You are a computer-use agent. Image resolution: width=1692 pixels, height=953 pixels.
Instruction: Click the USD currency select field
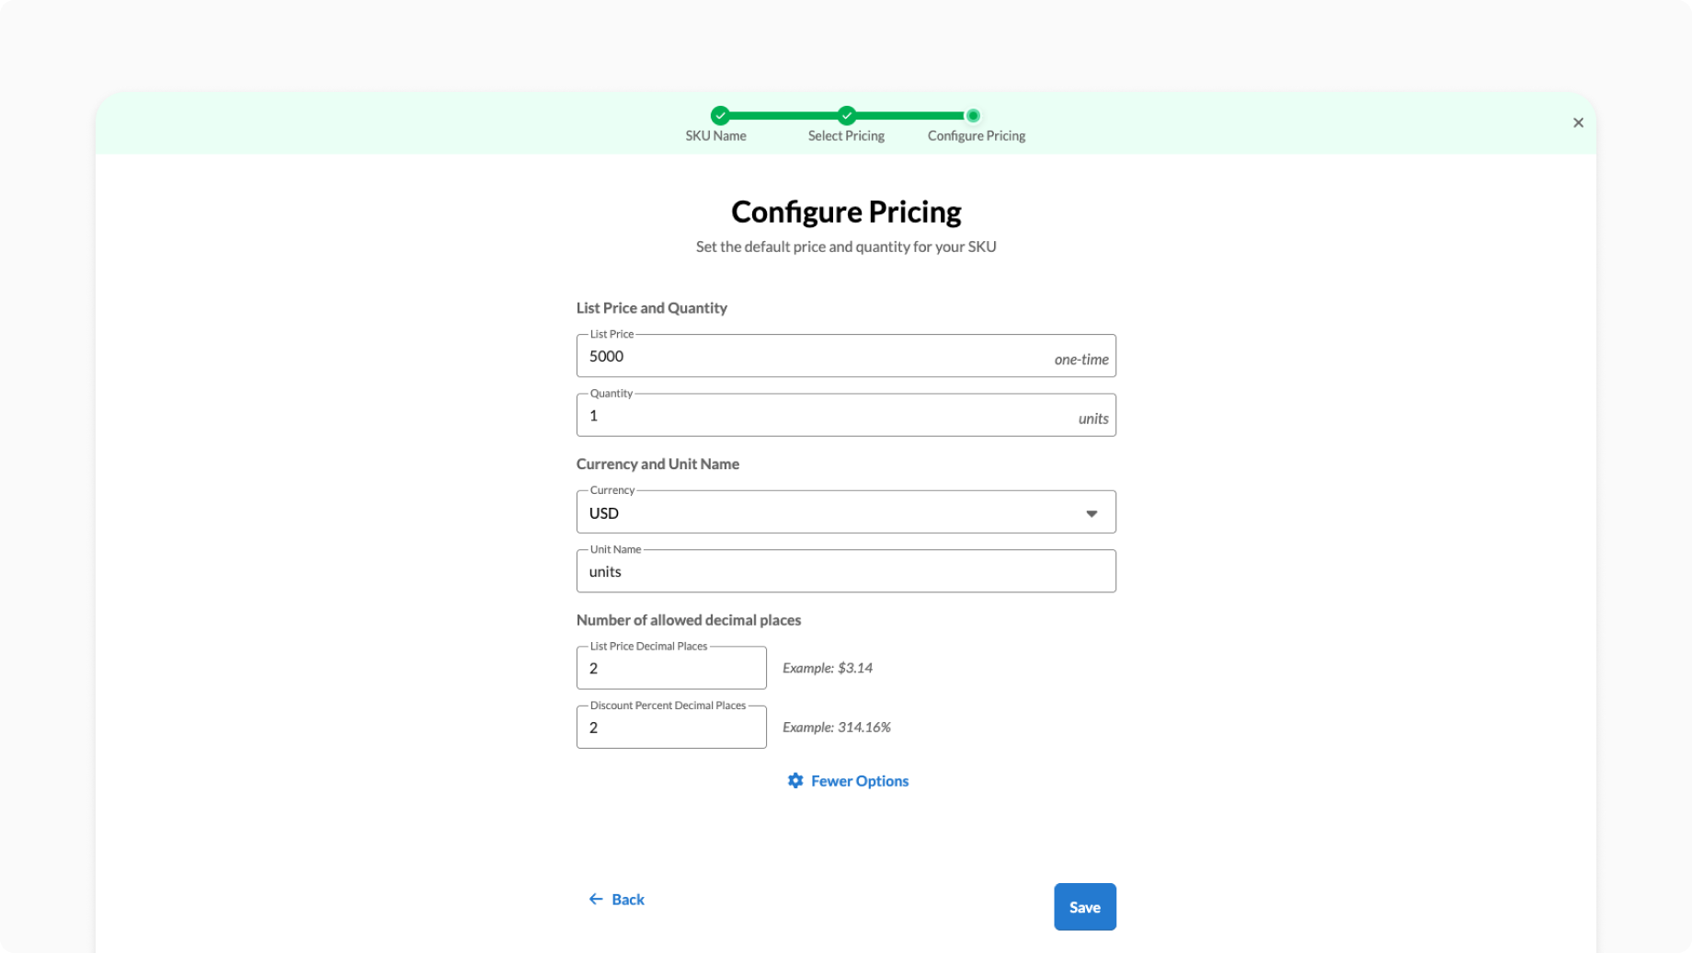click(828, 512)
